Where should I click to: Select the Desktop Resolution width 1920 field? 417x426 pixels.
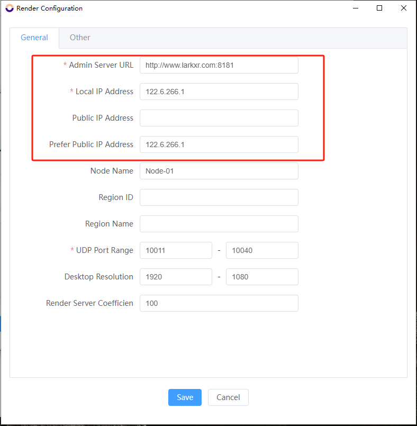point(176,277)
